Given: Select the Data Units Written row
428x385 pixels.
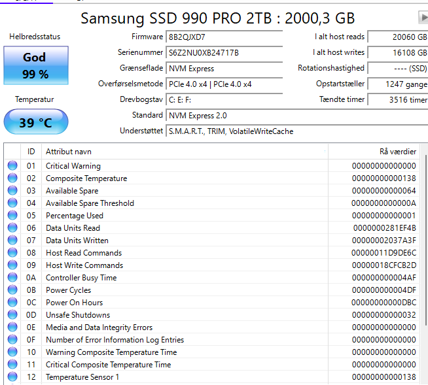Looking at the screenshot, I should (x=212, y=240).
